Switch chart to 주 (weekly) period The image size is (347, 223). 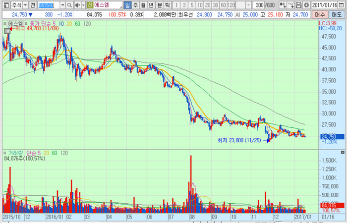[x=135, y=5]
